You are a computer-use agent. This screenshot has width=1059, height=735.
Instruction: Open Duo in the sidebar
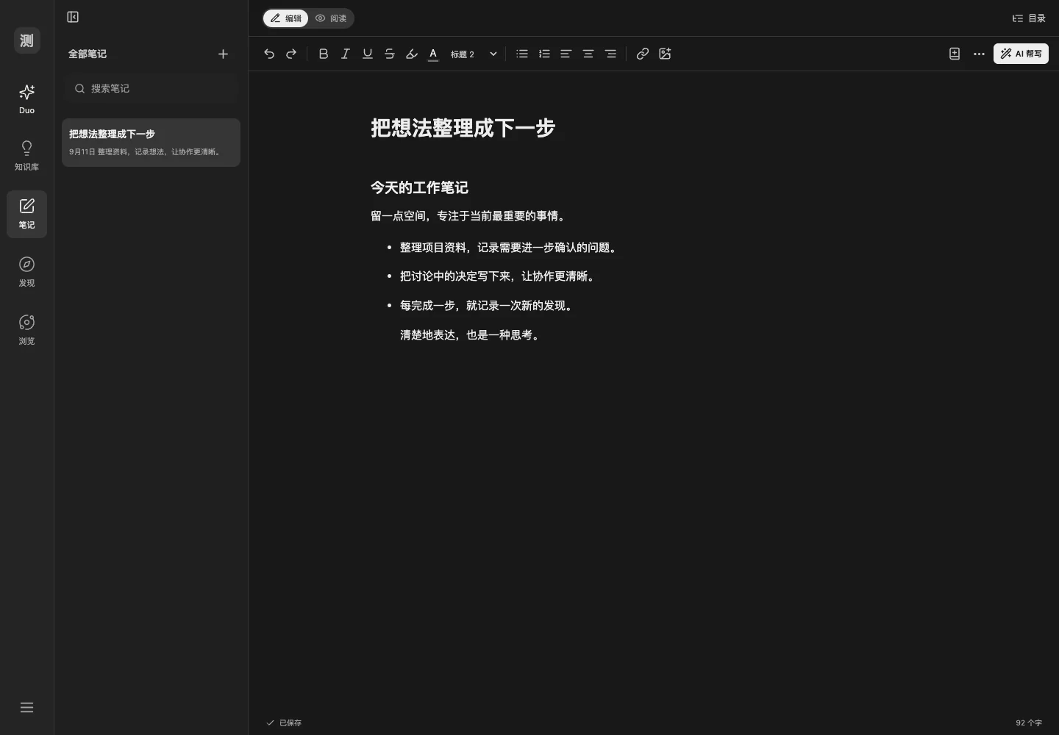(x=26, y=99)
